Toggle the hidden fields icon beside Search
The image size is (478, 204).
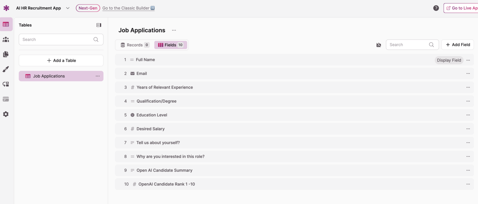click(x=379, y=45)
